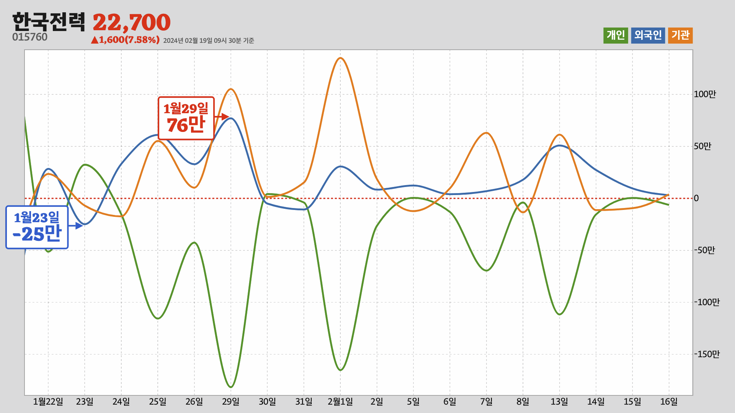
Task: Click the 16일 x-axis label
Action: coord(669,402)
